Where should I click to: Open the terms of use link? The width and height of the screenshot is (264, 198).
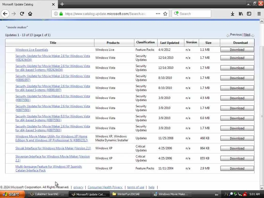point(136,187)
